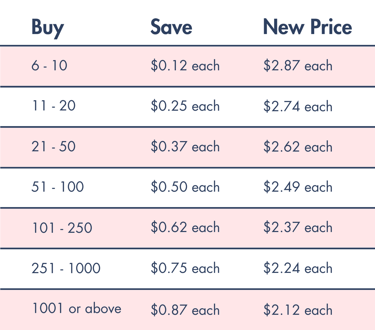Select the "$2.24 each" price cell

tap(298, 268)
